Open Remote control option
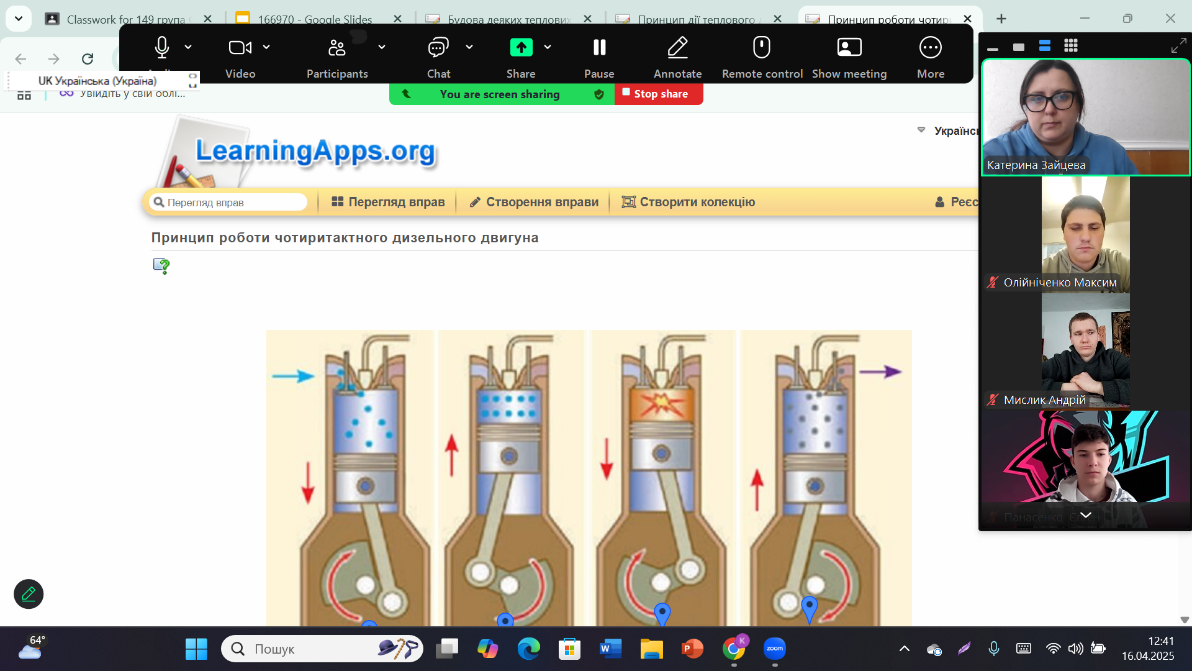 coord(762,57)
